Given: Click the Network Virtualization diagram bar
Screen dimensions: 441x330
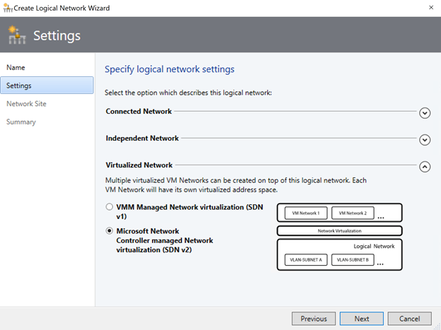Looking at the screenshot, I should tap(339, 230).
